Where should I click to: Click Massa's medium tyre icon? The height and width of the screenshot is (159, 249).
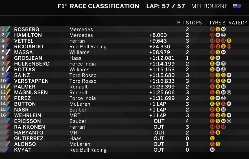[223, 52]
